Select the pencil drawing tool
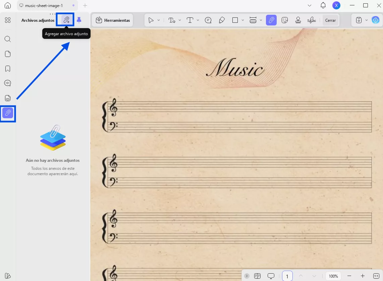The image size is (383, 281). tap(222, 20)
